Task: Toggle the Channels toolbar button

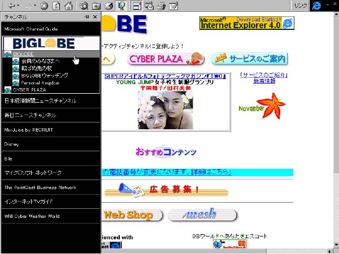Action: tap(121, 6)
